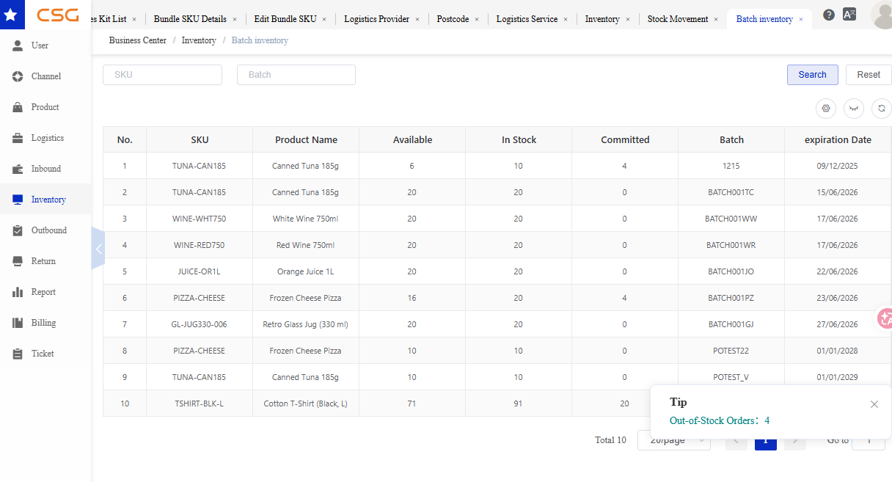Click product name Retro Glass Jug (330 ml)

tap(306, 324)
